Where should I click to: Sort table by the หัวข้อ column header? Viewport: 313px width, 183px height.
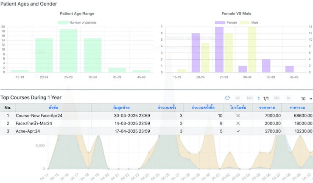tap(53, 108)
